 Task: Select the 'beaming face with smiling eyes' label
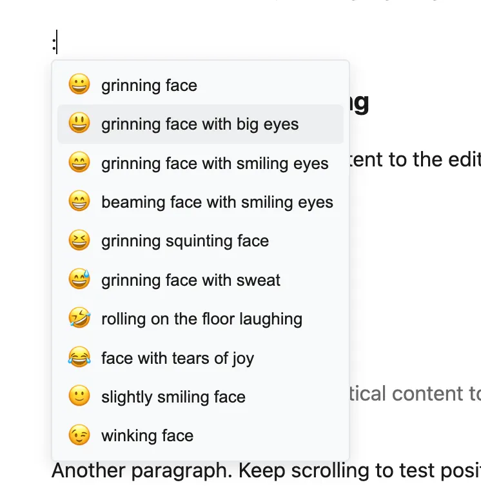217,203
